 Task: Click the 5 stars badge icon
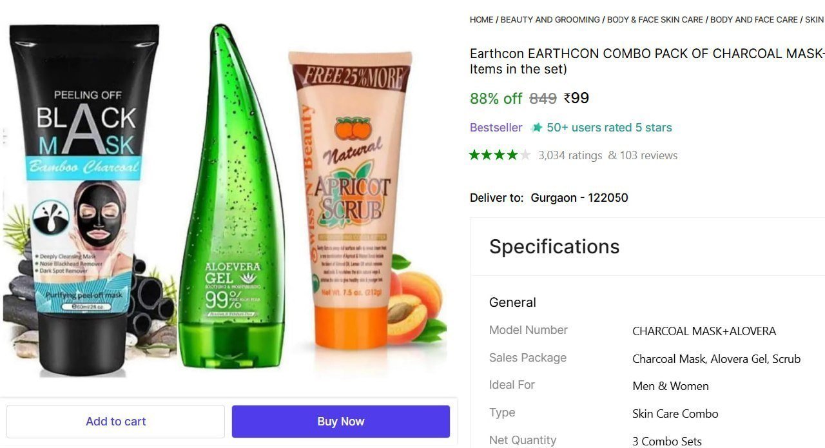[536, 128]
